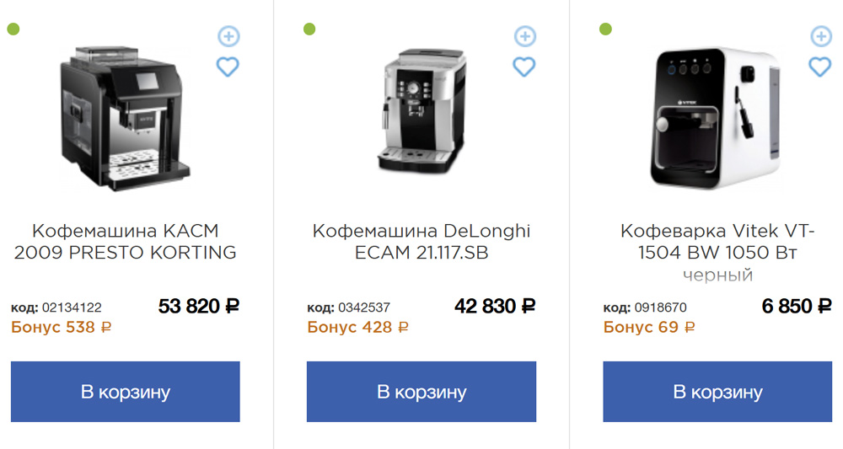Click plus icon on DeLonghi ECAM card
This screenshot has height=449, width=843.
[524, 36]
